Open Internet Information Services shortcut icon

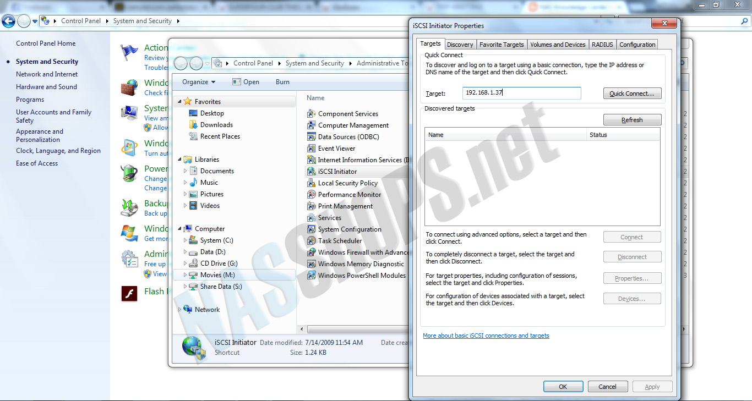[x=312, y=160]
